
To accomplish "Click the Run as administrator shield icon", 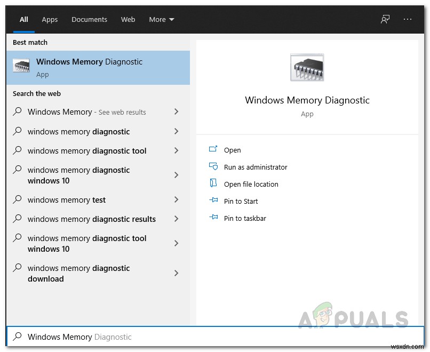I will pos(213,167).
